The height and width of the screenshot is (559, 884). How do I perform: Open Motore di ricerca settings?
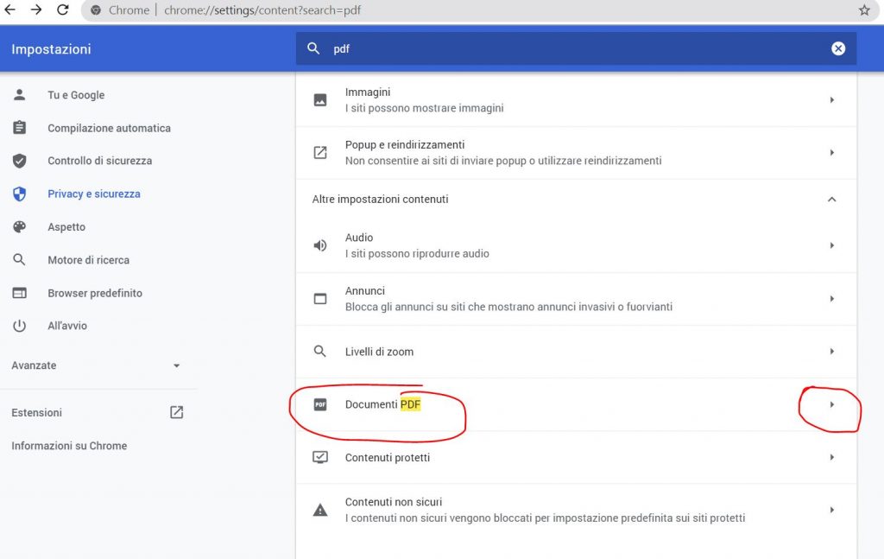[89, 259]
